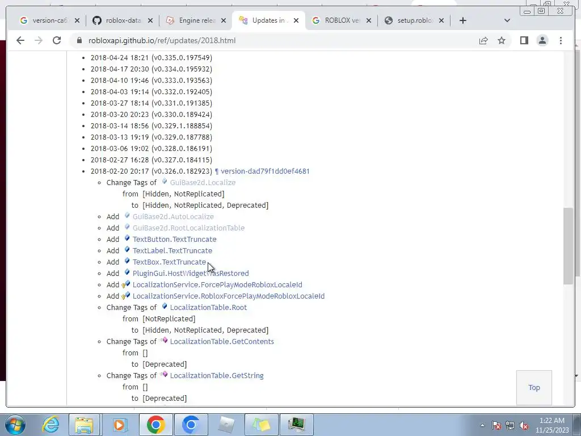Image resolution: width=581 pixels, height=436 pixels.
Task: Open LocalizationTable.GetContents link
Action: coord(222,341)
